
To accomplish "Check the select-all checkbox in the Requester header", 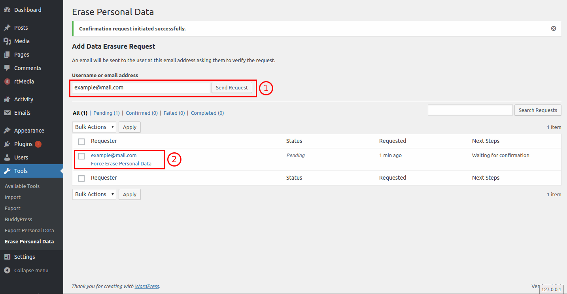I will [x=81, y=141].
